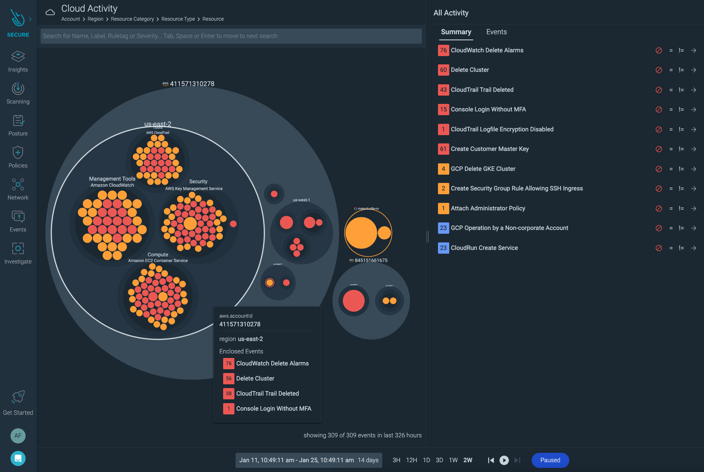This screenshot has width=704, height=472.
Task: Select the Summary tab
Action: [456, 32]
